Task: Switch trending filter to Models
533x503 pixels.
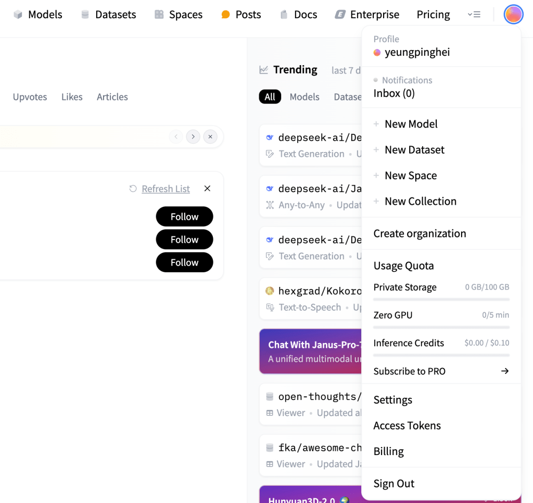Action: click(x=304, y=97)
